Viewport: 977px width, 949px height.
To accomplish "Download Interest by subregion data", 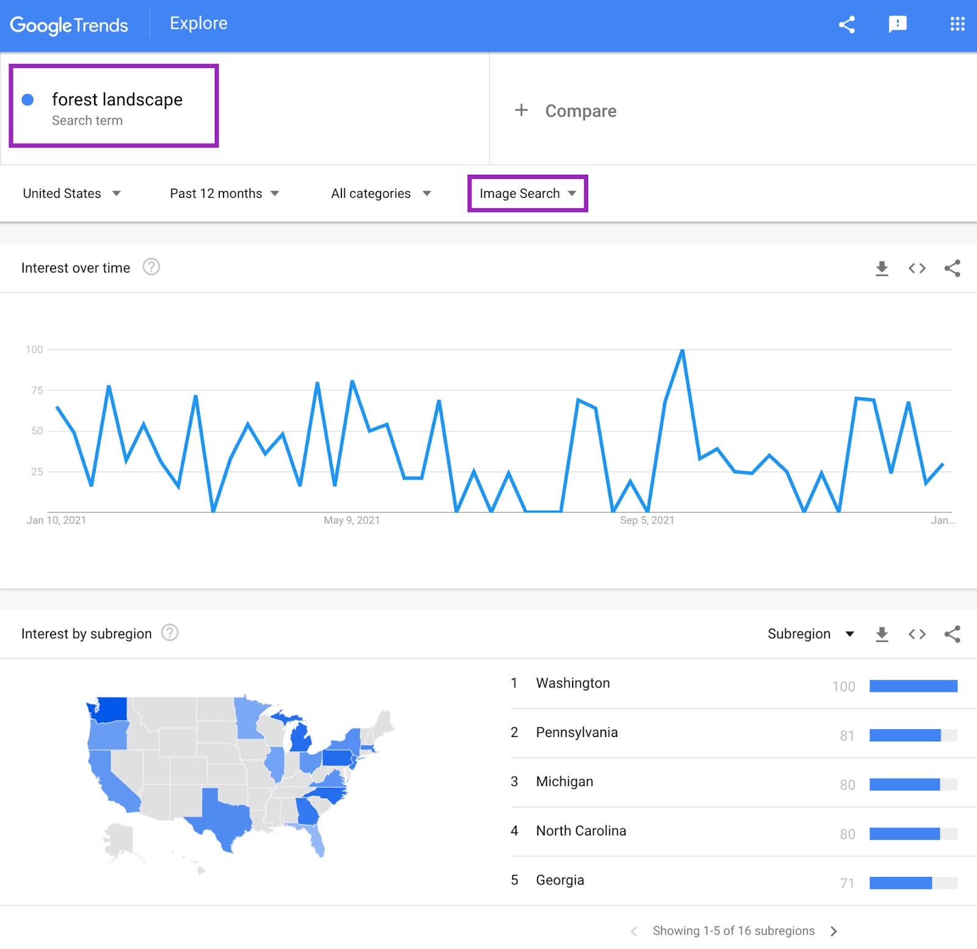I will (x=882, y=634).
